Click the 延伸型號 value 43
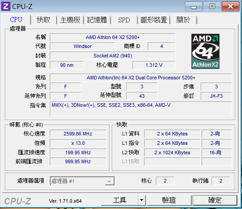The image size is (242, 209). coord(142,96)
